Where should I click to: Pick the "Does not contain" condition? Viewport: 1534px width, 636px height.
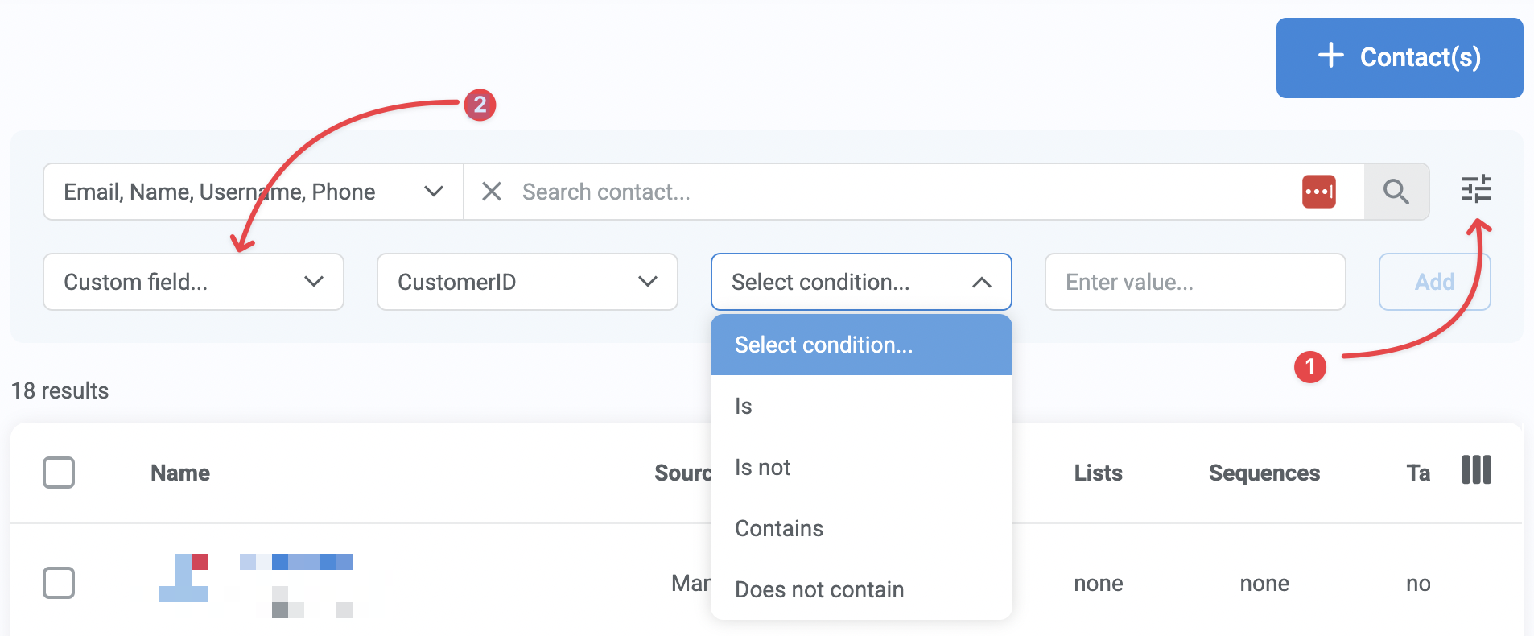(x=819, y=590)
